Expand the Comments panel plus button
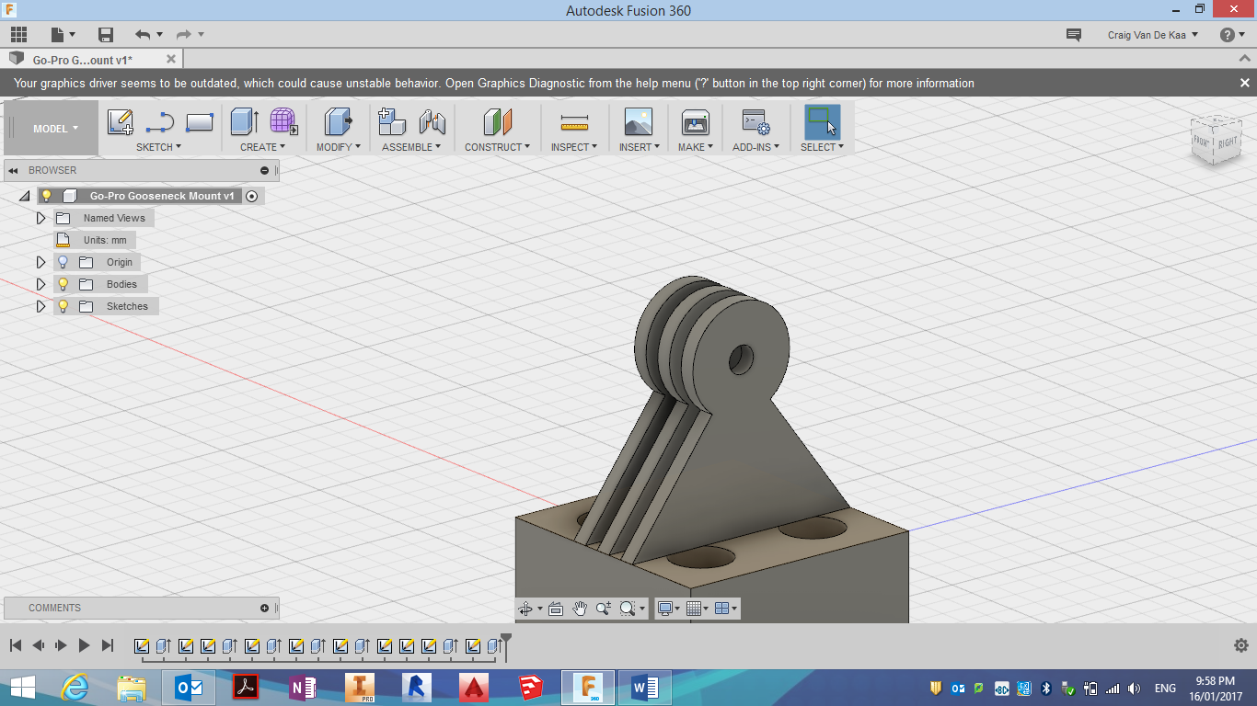This screenshot has height=706, width=1257. pos(265,608)
